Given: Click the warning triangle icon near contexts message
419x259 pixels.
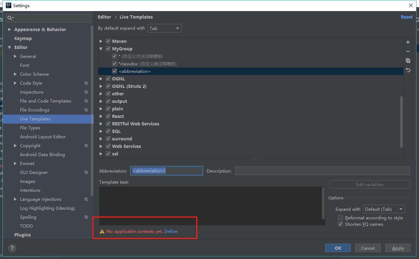Looking at the screenshot, I should 102,231.
